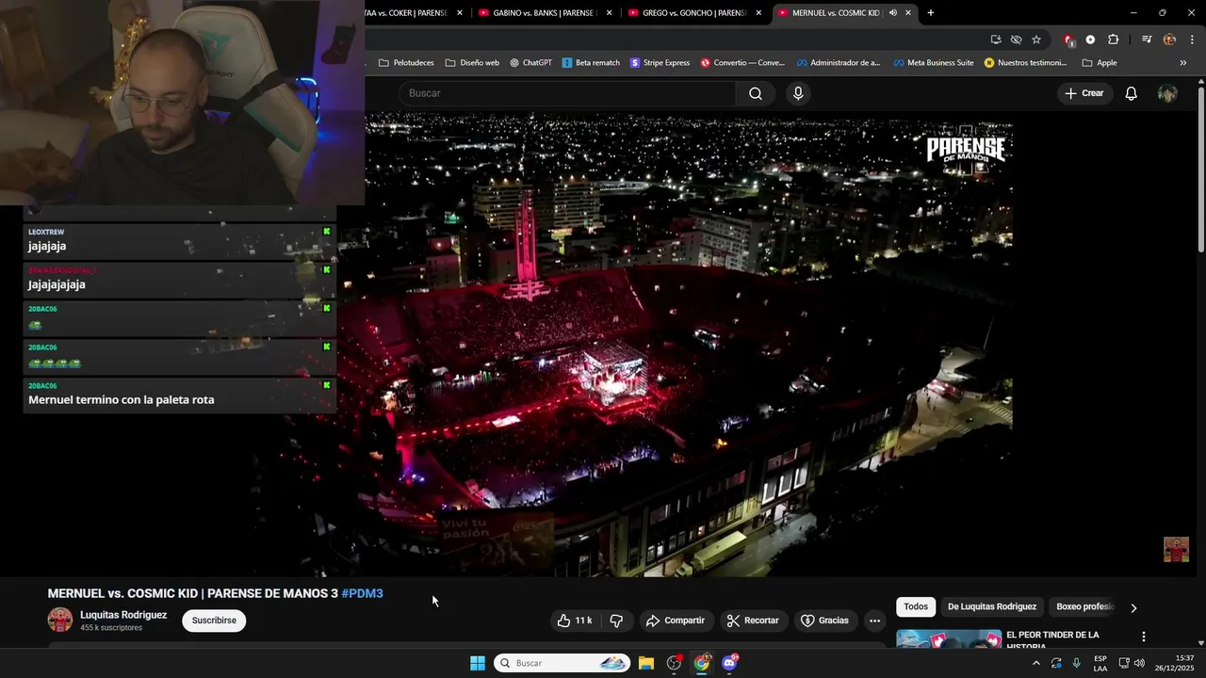
Task: Show more filter chips with right arrow
Action: click(1133, 607)
